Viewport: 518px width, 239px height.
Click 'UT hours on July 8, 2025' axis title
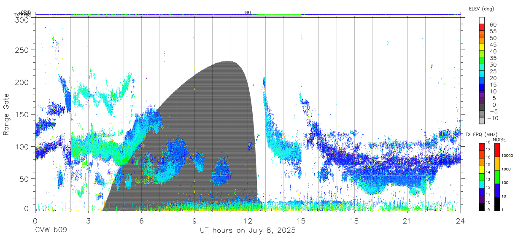(248, 231)
